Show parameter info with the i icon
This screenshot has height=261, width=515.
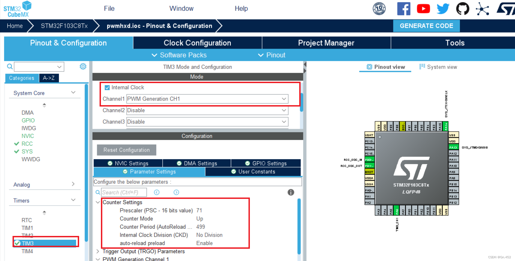coord(291,192)
